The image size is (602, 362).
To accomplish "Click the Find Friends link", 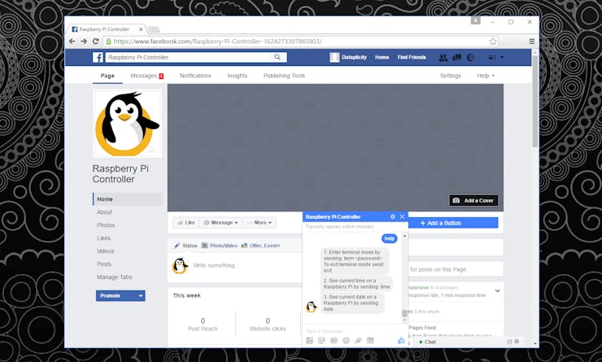I will click(412, 57).
